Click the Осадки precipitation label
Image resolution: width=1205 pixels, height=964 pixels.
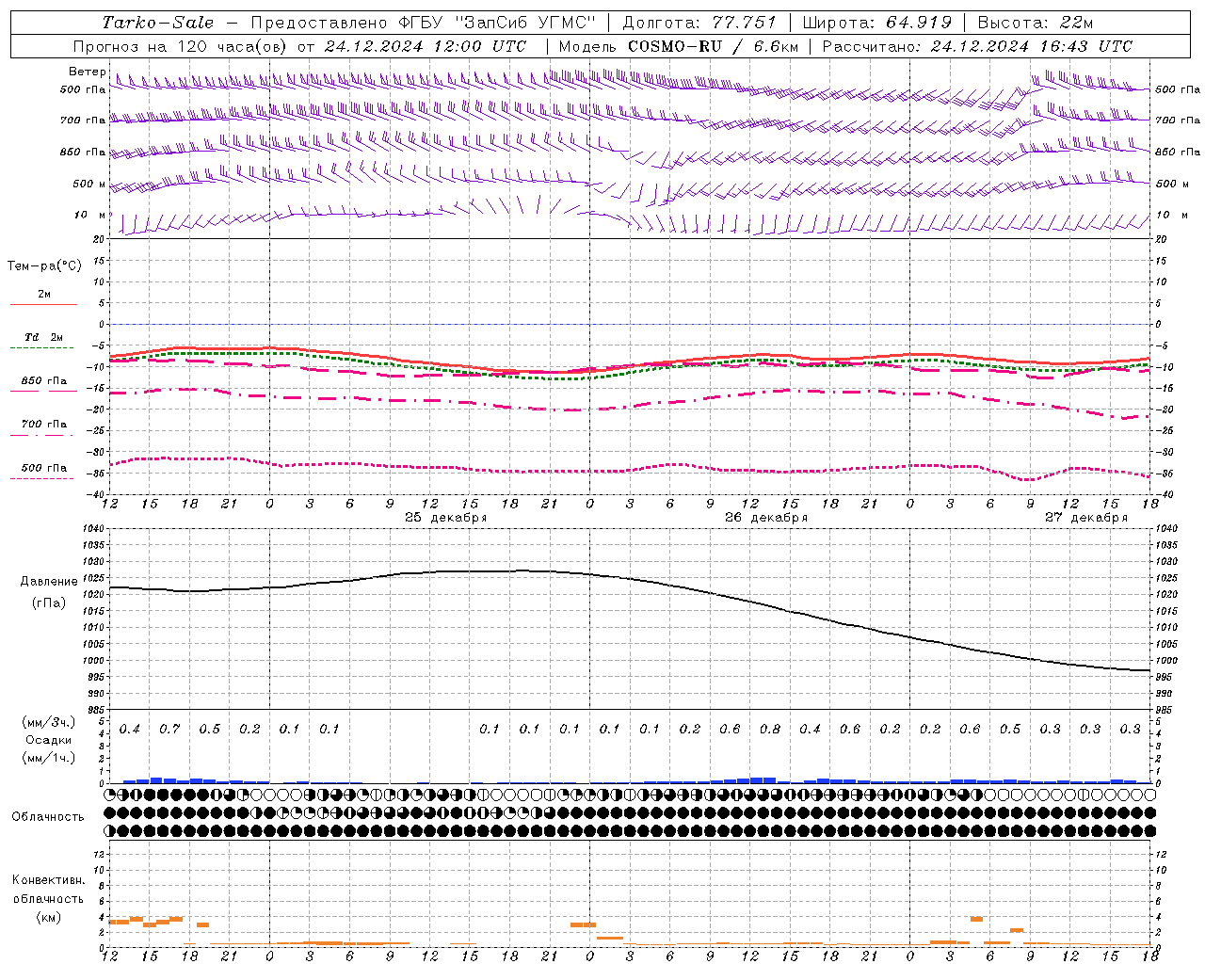(49, 740)
